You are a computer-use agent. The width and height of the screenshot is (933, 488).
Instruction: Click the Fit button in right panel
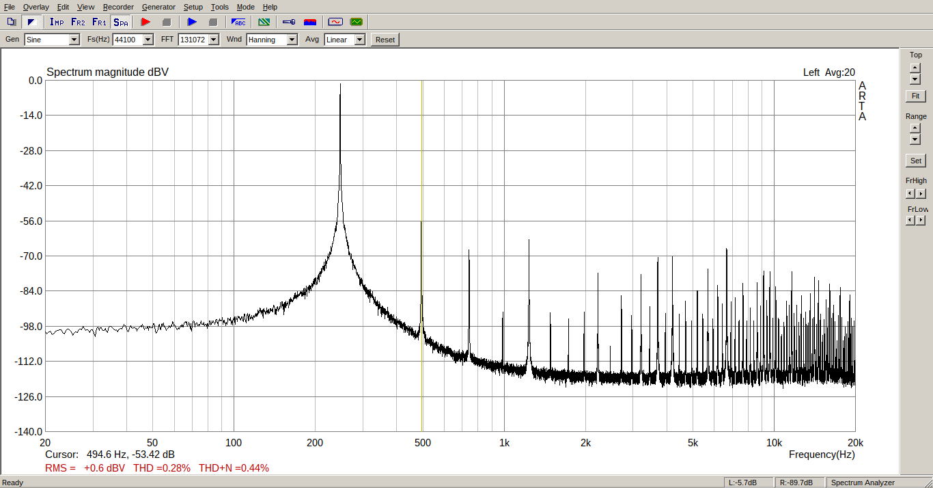click(x=915, y=96)
